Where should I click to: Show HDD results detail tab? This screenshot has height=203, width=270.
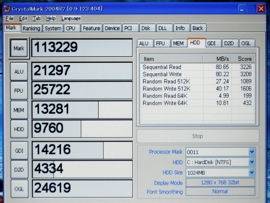(x=196, y=43)
